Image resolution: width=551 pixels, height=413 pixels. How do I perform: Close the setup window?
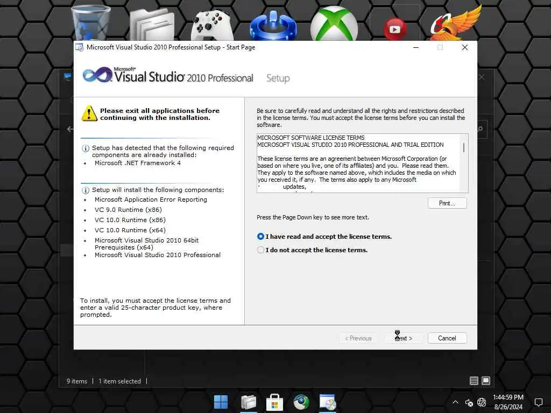pyautogui.click(x=464, y=47)
